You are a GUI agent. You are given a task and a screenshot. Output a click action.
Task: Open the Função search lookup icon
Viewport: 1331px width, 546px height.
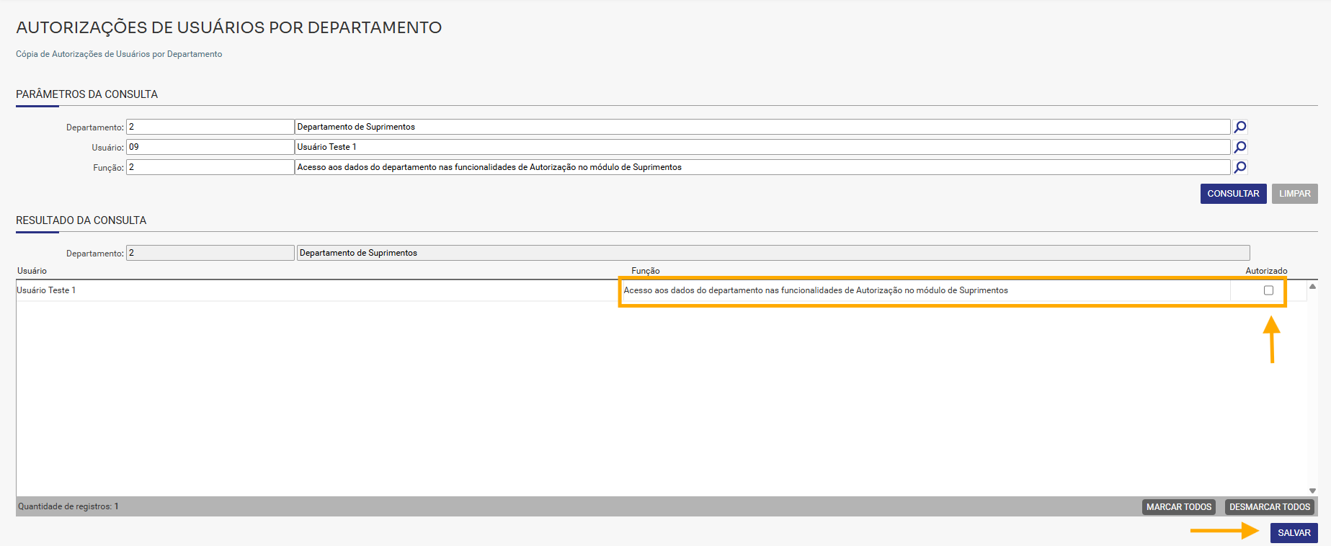[x=1240, y=167]
